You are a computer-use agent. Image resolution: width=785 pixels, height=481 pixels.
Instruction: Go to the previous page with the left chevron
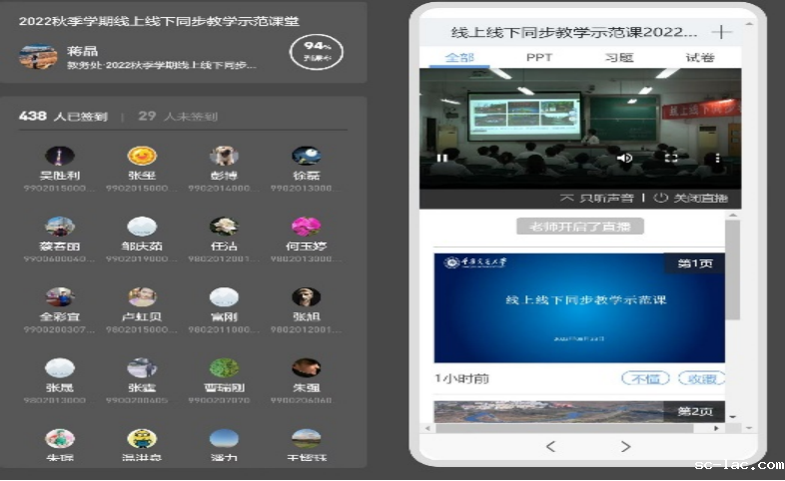pos(550,447)
